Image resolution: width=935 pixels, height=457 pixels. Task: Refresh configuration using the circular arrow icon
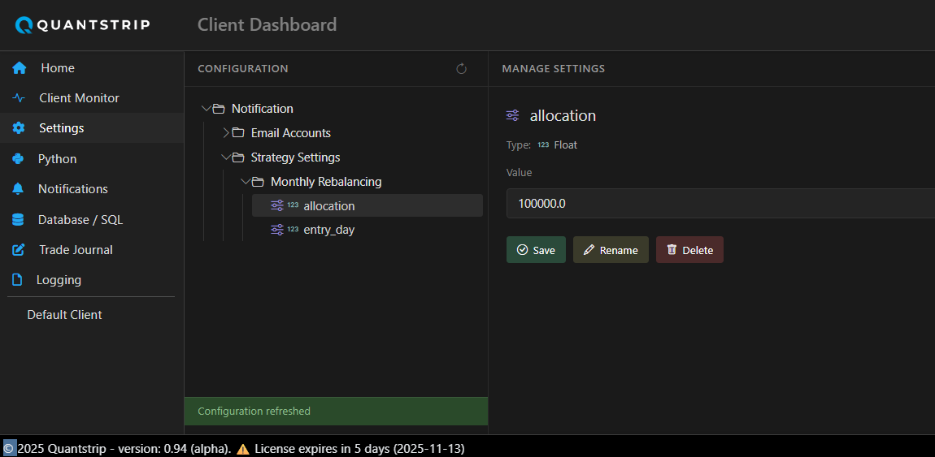click(461, 69)
